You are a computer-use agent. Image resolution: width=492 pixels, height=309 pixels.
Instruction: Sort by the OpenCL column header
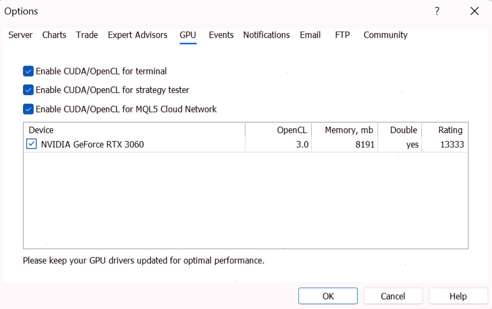coord(278,130)
